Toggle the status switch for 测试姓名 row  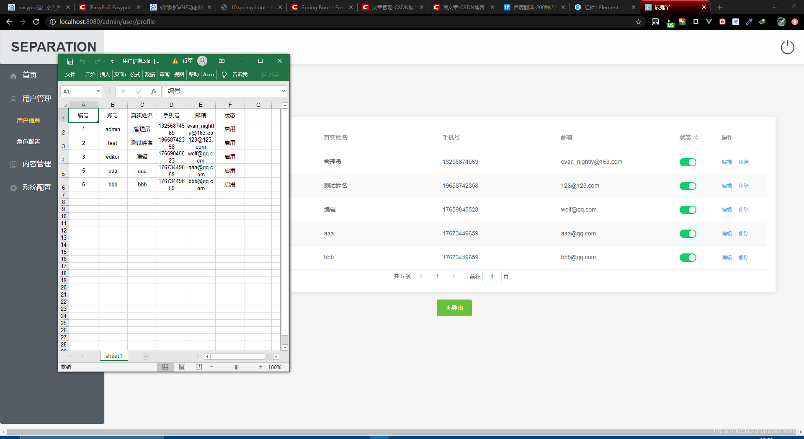(688, 186)
